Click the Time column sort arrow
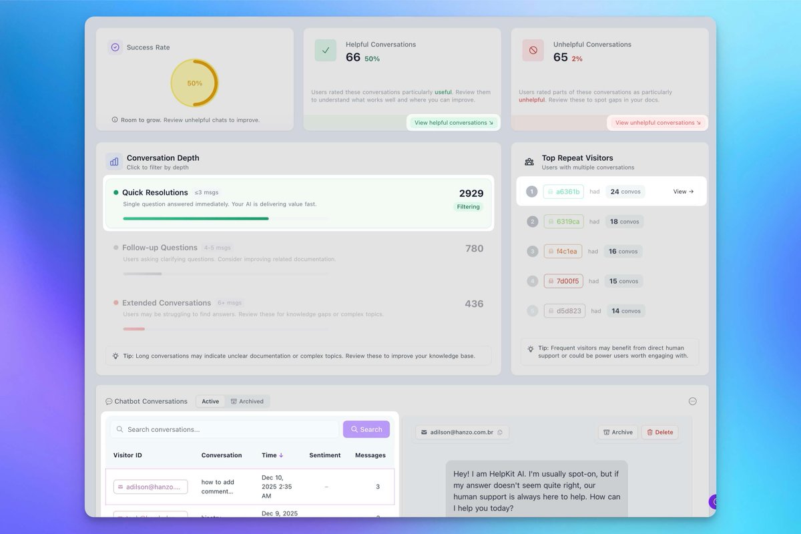This screenshot has width=801, height=534. pos(281,455)
